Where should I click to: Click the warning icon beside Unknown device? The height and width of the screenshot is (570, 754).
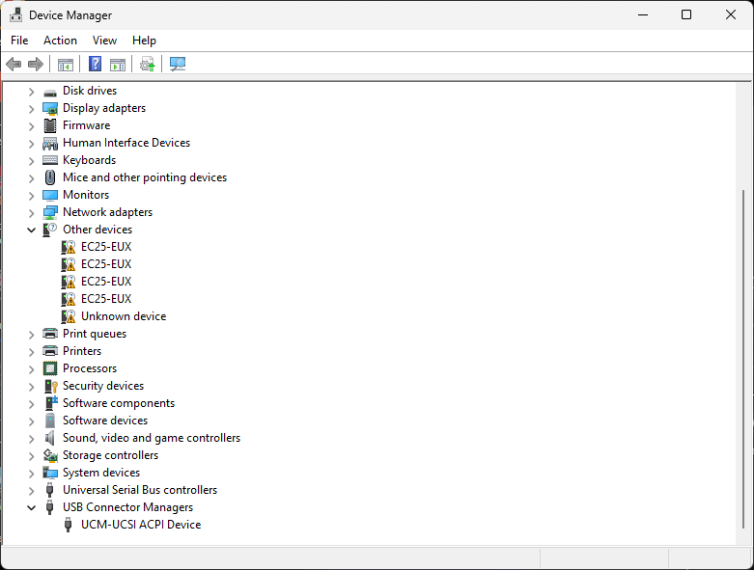coord(69,316)
